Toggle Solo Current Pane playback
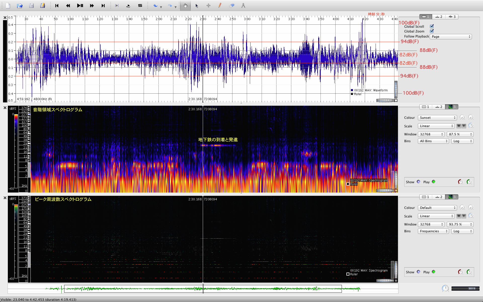This screenshot has height=302, width=483. point(140,6)
